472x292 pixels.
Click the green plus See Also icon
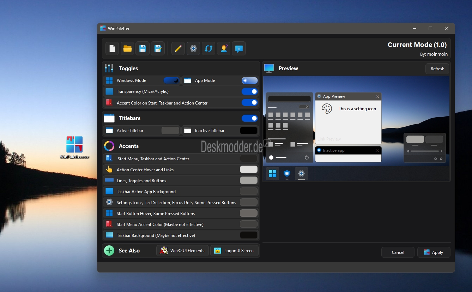[x=109, y=250]
